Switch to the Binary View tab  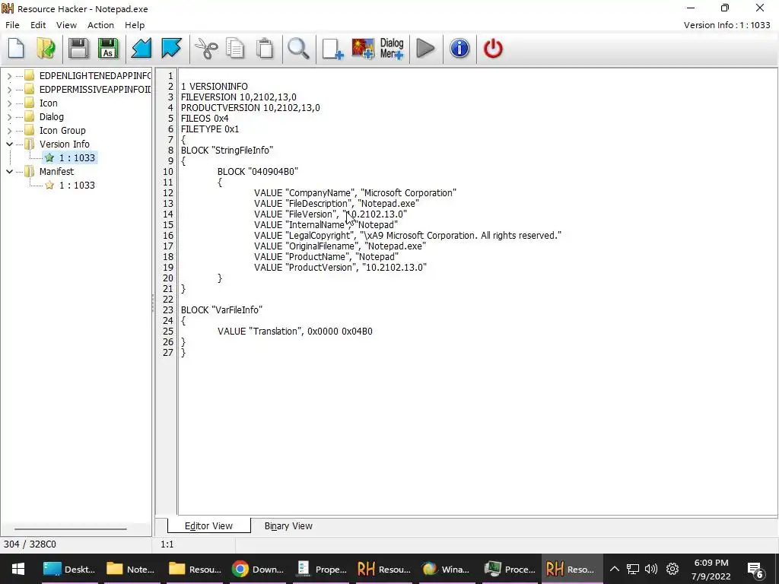click(288, 526)
